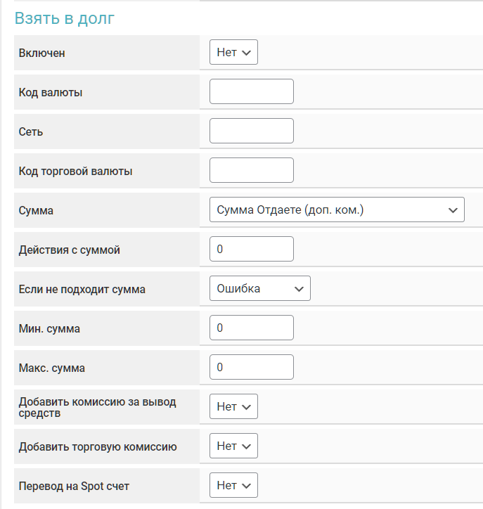Click the "Действия с суммой" input field
This screenshot has width=483, height=509.
coord(251,249)
